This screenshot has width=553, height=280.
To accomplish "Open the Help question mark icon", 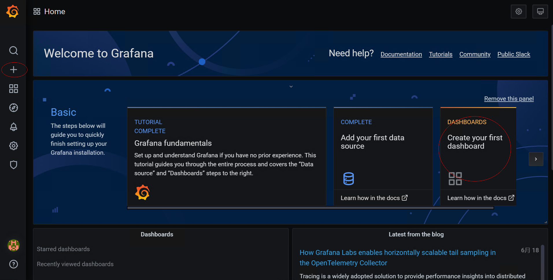I will (14, 264).
